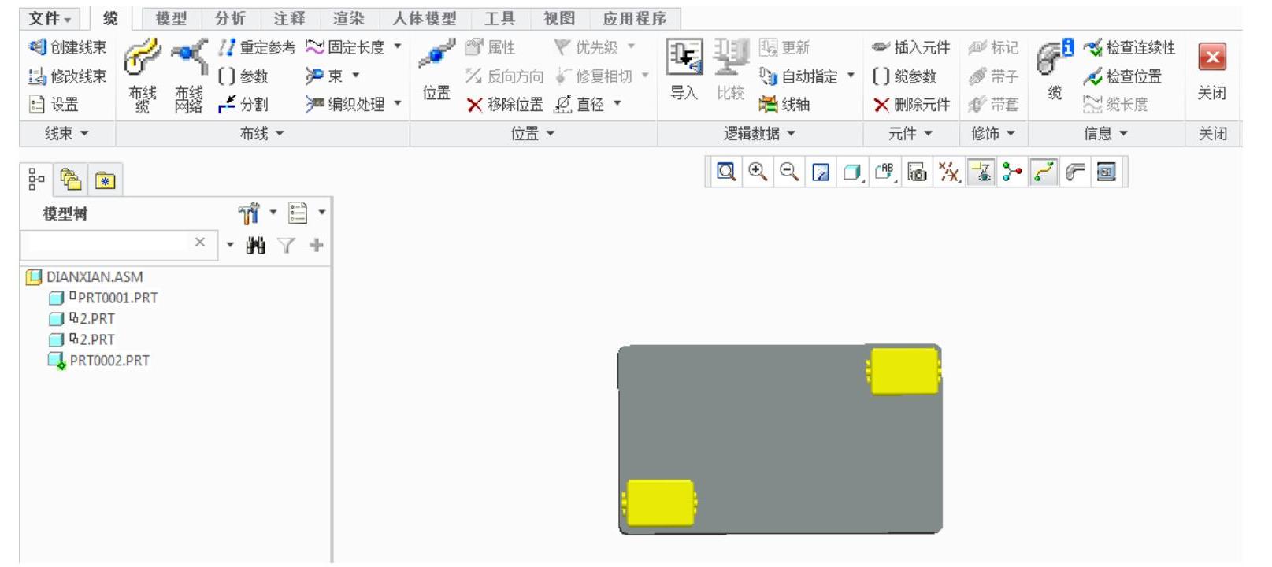Click the model tree search field

[107, 243]
